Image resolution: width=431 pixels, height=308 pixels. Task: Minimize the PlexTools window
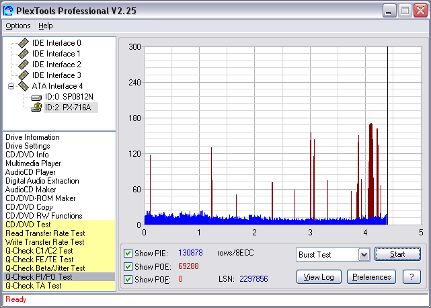coord(389,11)
